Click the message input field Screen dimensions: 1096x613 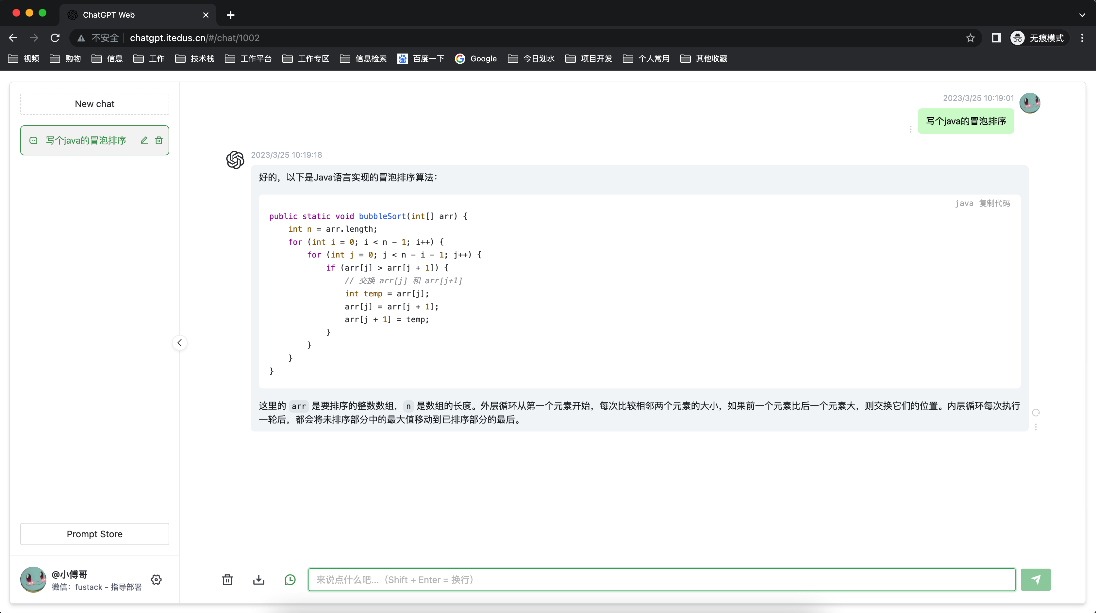[662, 579]
